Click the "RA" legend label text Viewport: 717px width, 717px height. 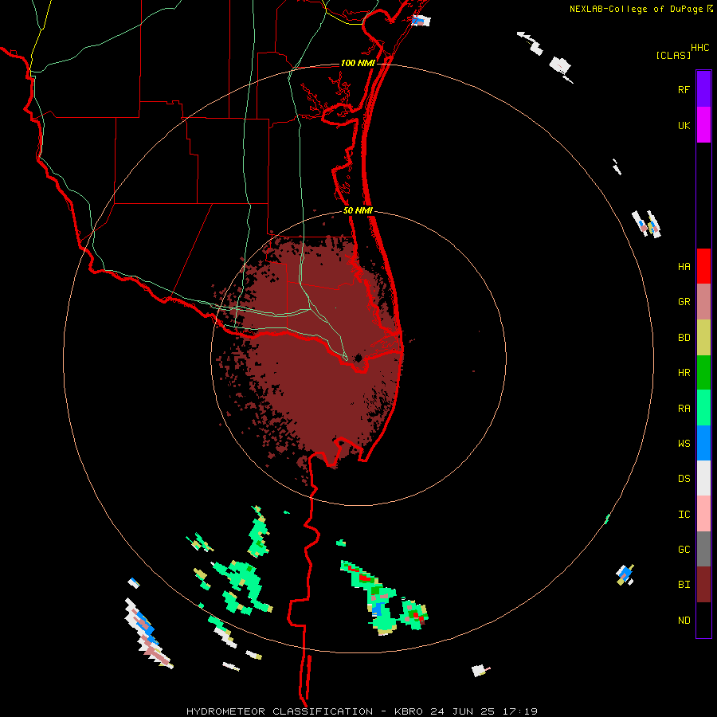tap(684, 409)
